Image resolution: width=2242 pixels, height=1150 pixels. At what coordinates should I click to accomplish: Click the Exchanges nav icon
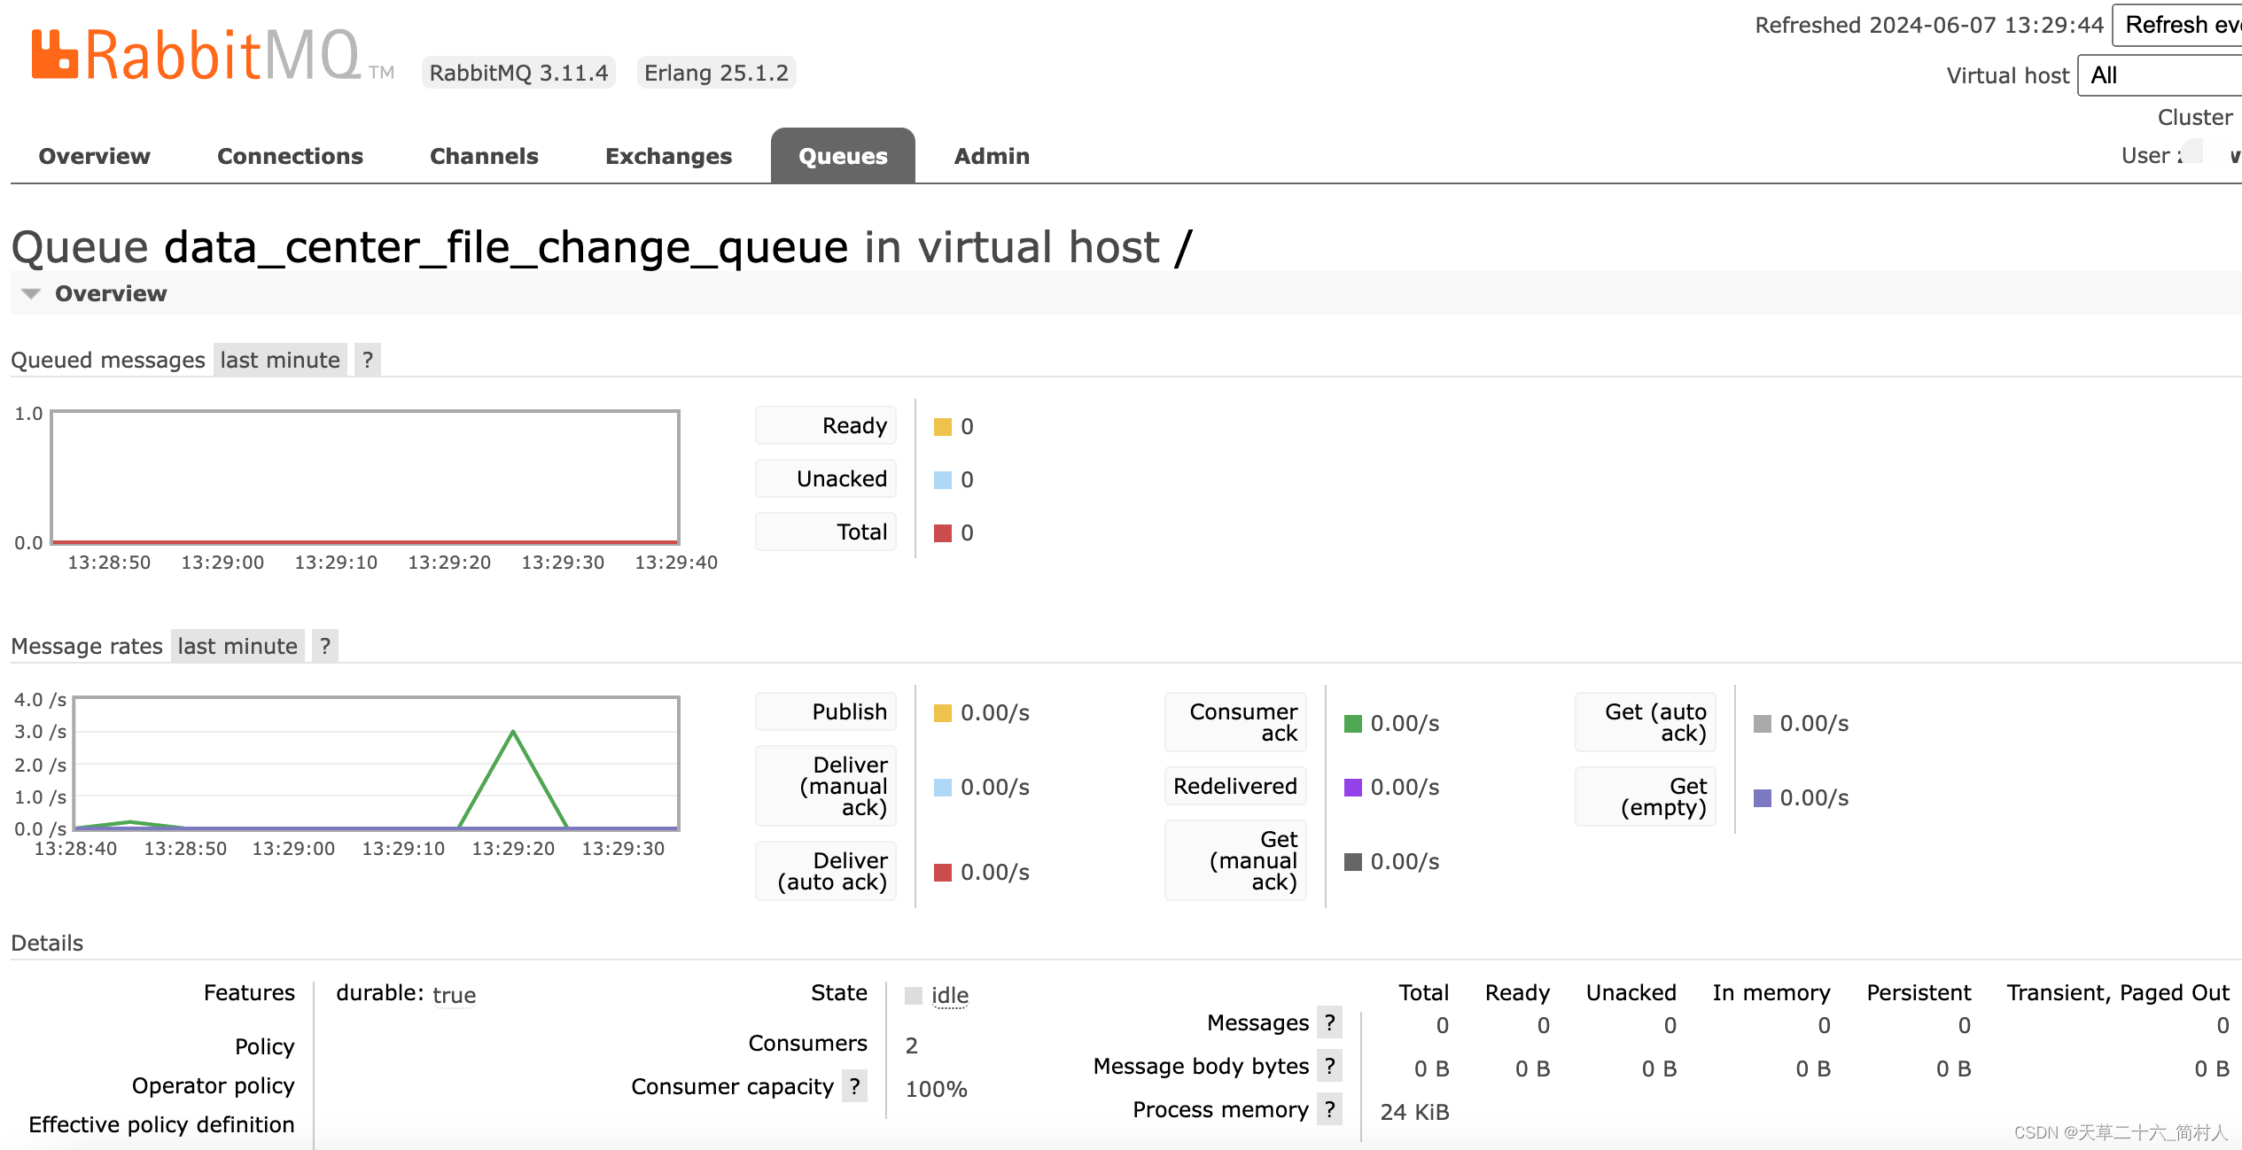[x=669, y=155]
